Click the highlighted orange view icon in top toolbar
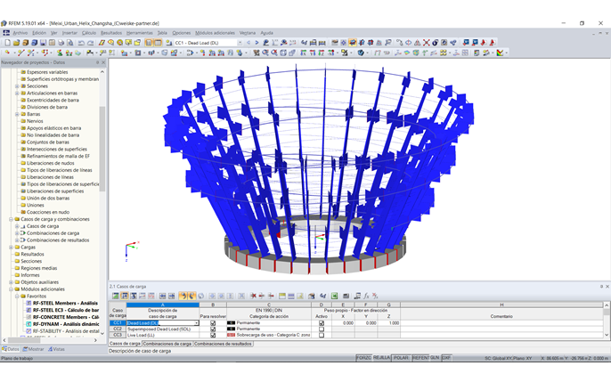The height and width of the screenshot is (382, 611). 353,43
